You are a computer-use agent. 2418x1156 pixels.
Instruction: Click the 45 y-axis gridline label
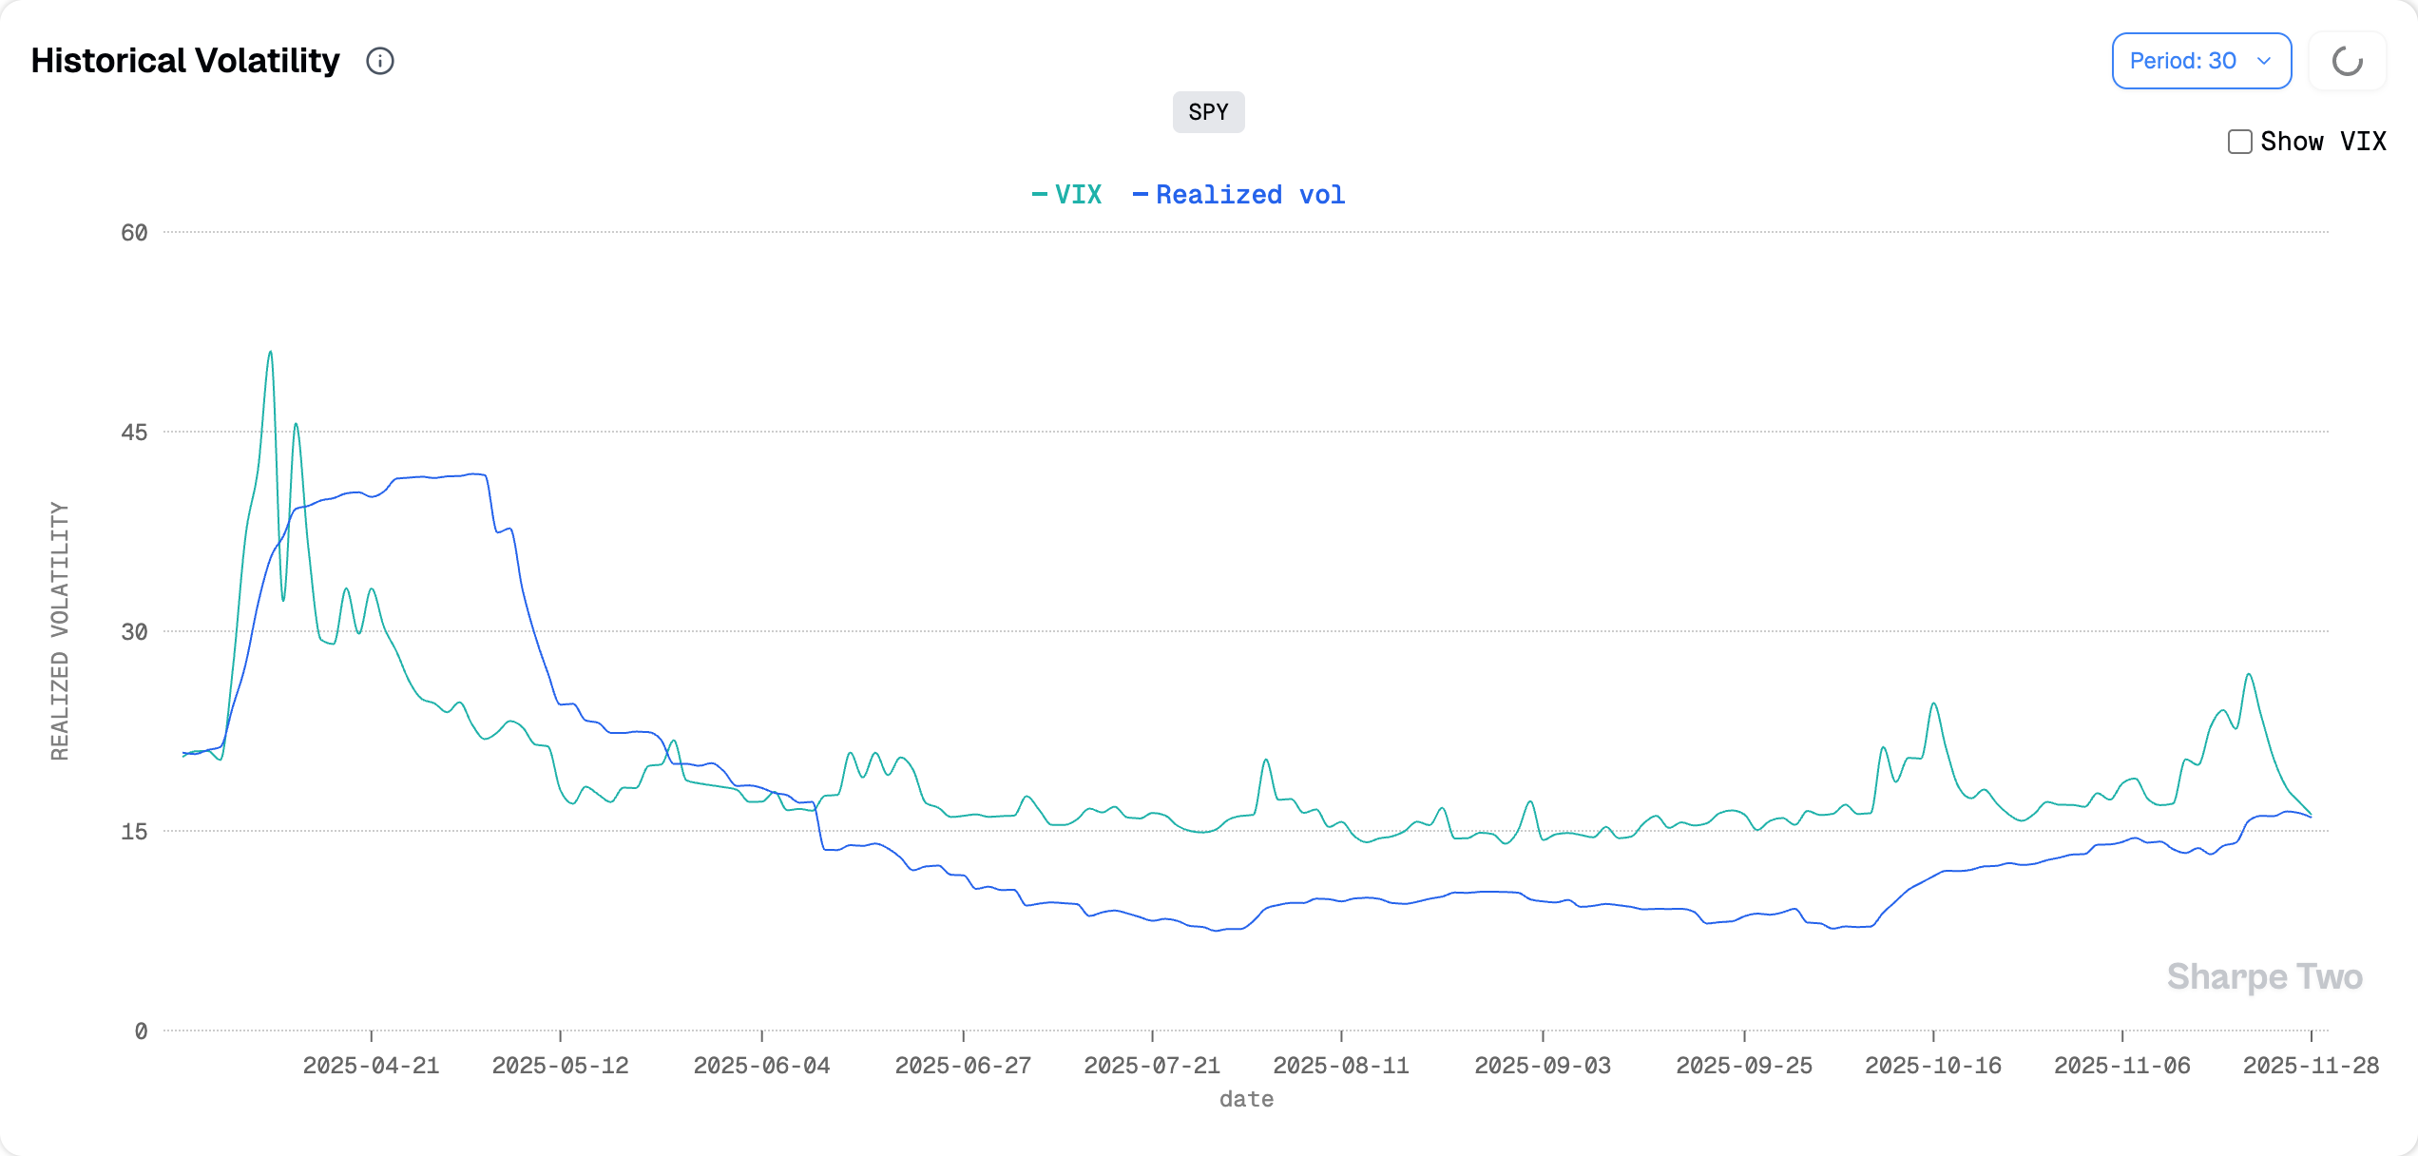point(134,433)
